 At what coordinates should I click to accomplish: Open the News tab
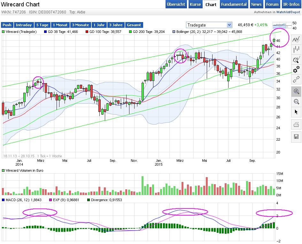pos(256,4)
